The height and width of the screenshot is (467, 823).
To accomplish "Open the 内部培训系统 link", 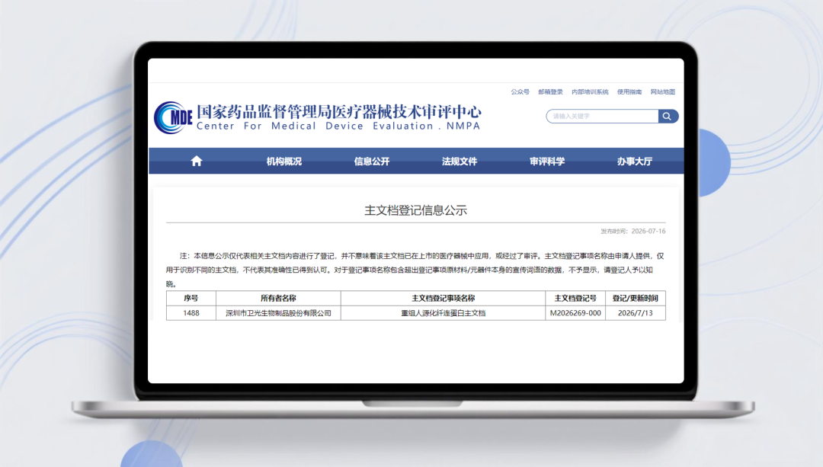I will pos(590,92).
